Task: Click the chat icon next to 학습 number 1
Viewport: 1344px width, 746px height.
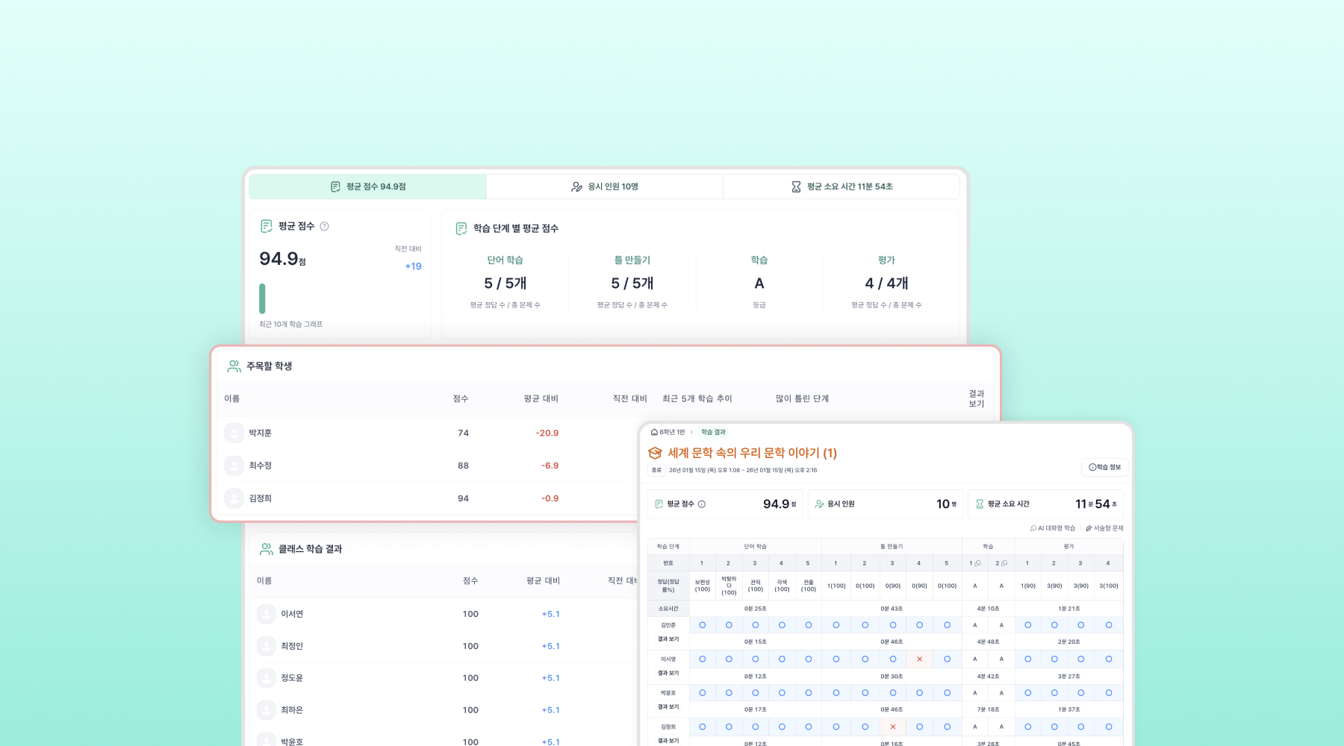Action: tap(977, 563)
